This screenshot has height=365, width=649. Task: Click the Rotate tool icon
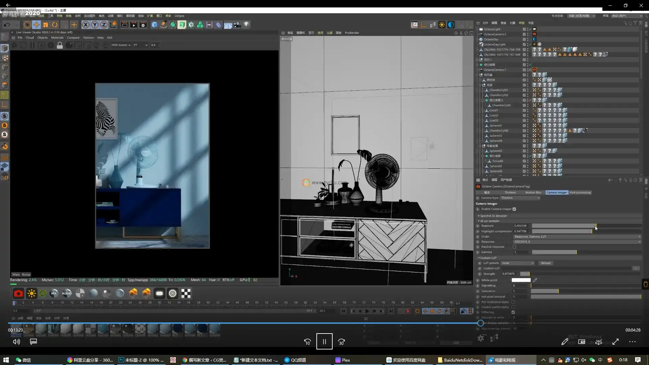coord(55,25)
